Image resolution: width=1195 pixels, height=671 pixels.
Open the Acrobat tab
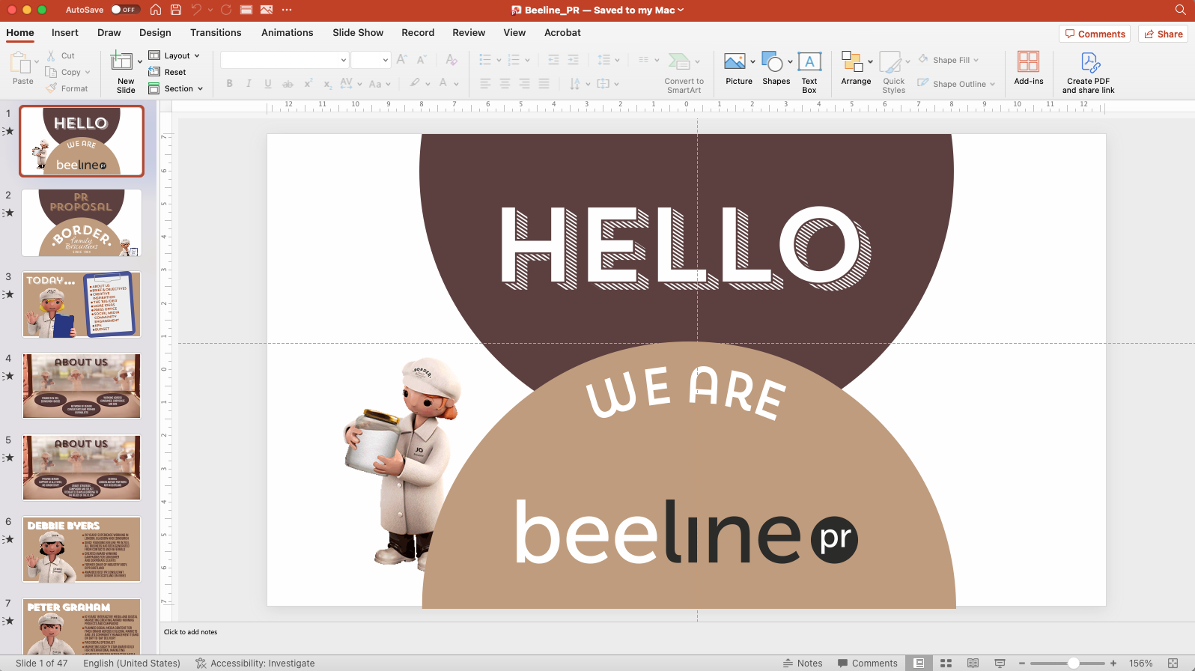click(562, 32)
